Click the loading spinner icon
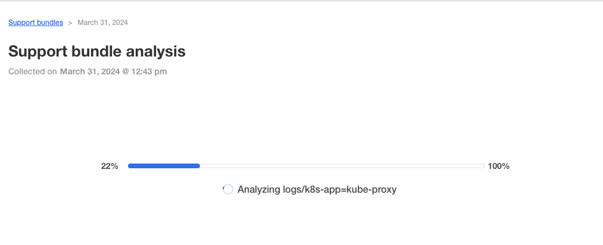Viewport: 603px width, 245px height. tap(227, 190)
